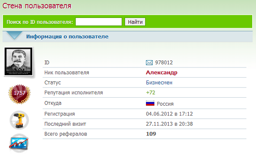Image resolution: width=256 pixels, height=162 pixels.
Task: Click the Ник пользователя label
Action: click(x=67, y=72)
